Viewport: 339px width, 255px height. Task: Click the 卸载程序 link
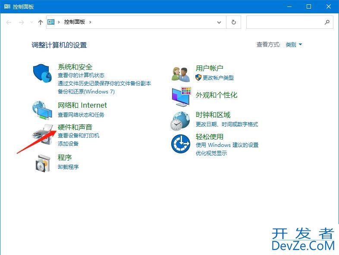coord(68,167)
